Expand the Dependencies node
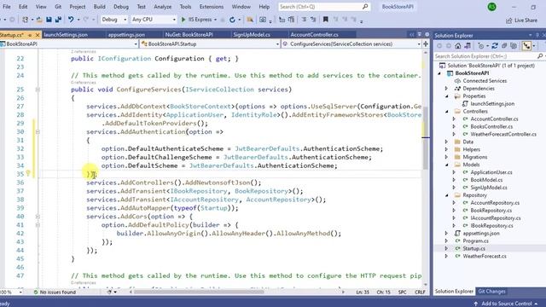 pos(447,89)
